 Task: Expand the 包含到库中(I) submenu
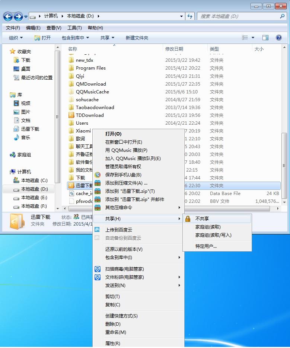pos(179,258)
